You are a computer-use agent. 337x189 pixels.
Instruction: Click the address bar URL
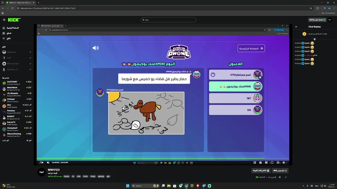point(48,8)
